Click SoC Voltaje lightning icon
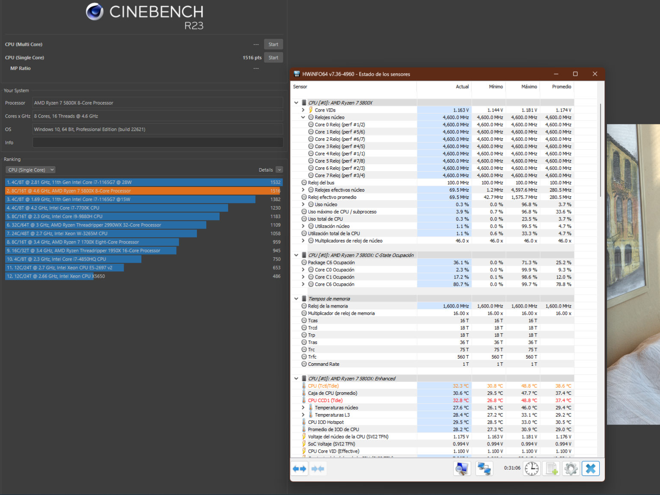The height and width of the screenshot is (495, 660). click(304, 444)
